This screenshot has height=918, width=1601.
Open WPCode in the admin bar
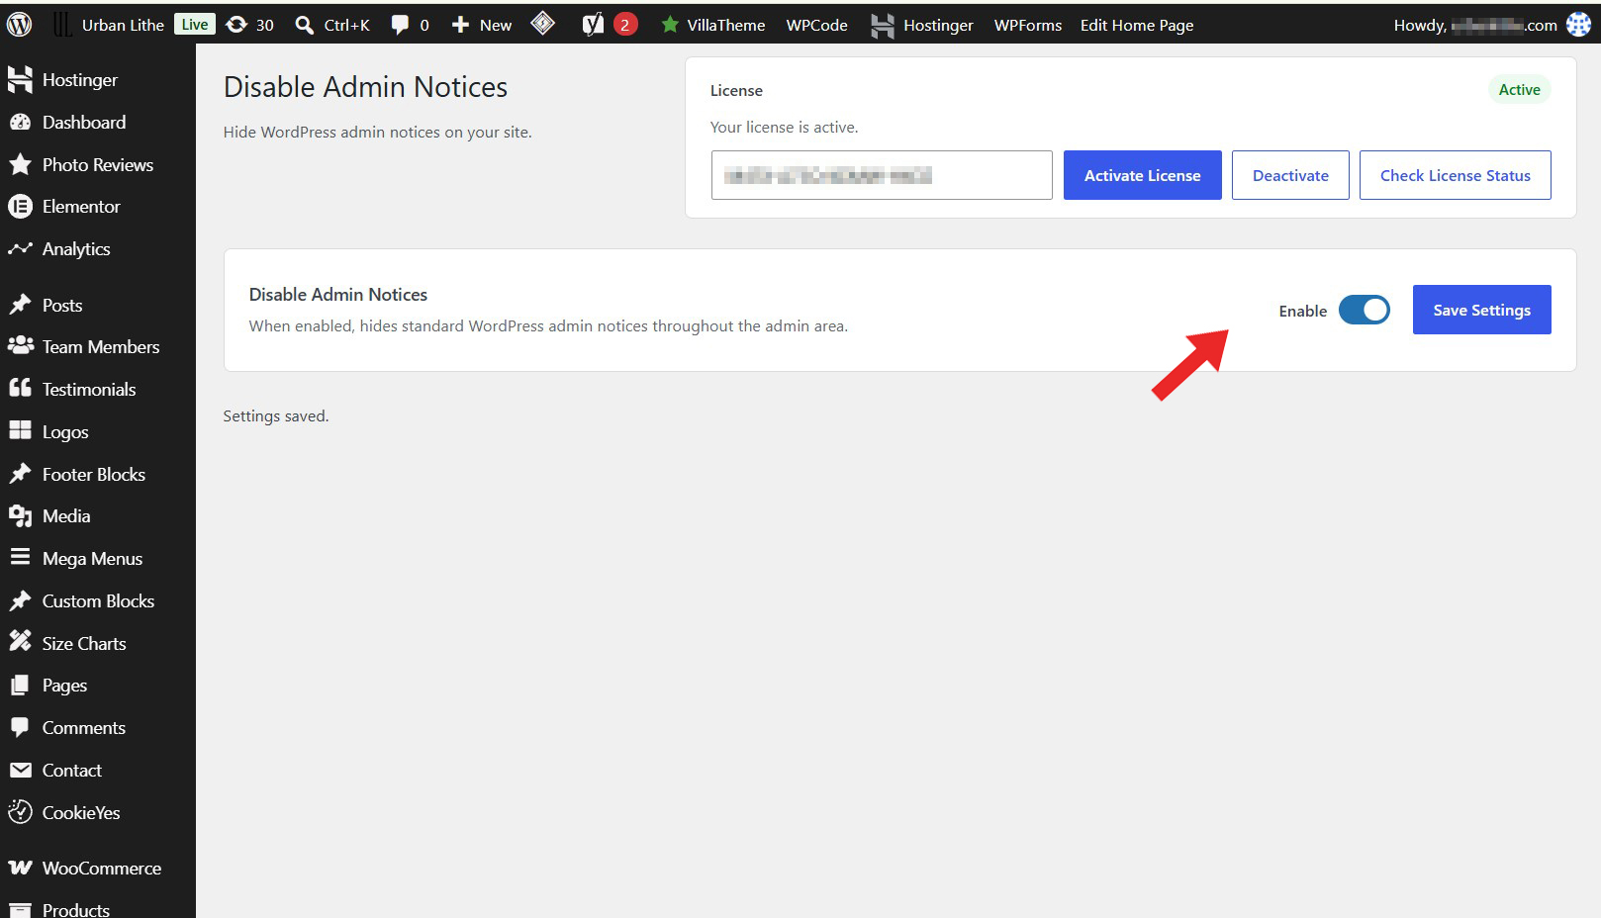coord(816,25)
